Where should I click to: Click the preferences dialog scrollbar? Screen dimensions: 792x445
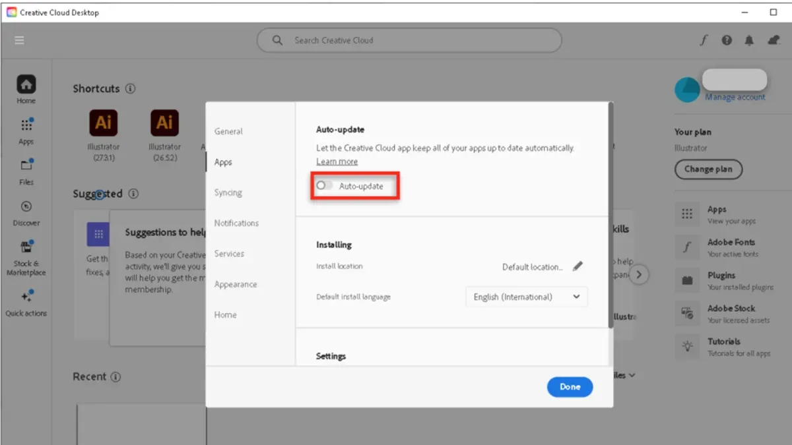610,215
